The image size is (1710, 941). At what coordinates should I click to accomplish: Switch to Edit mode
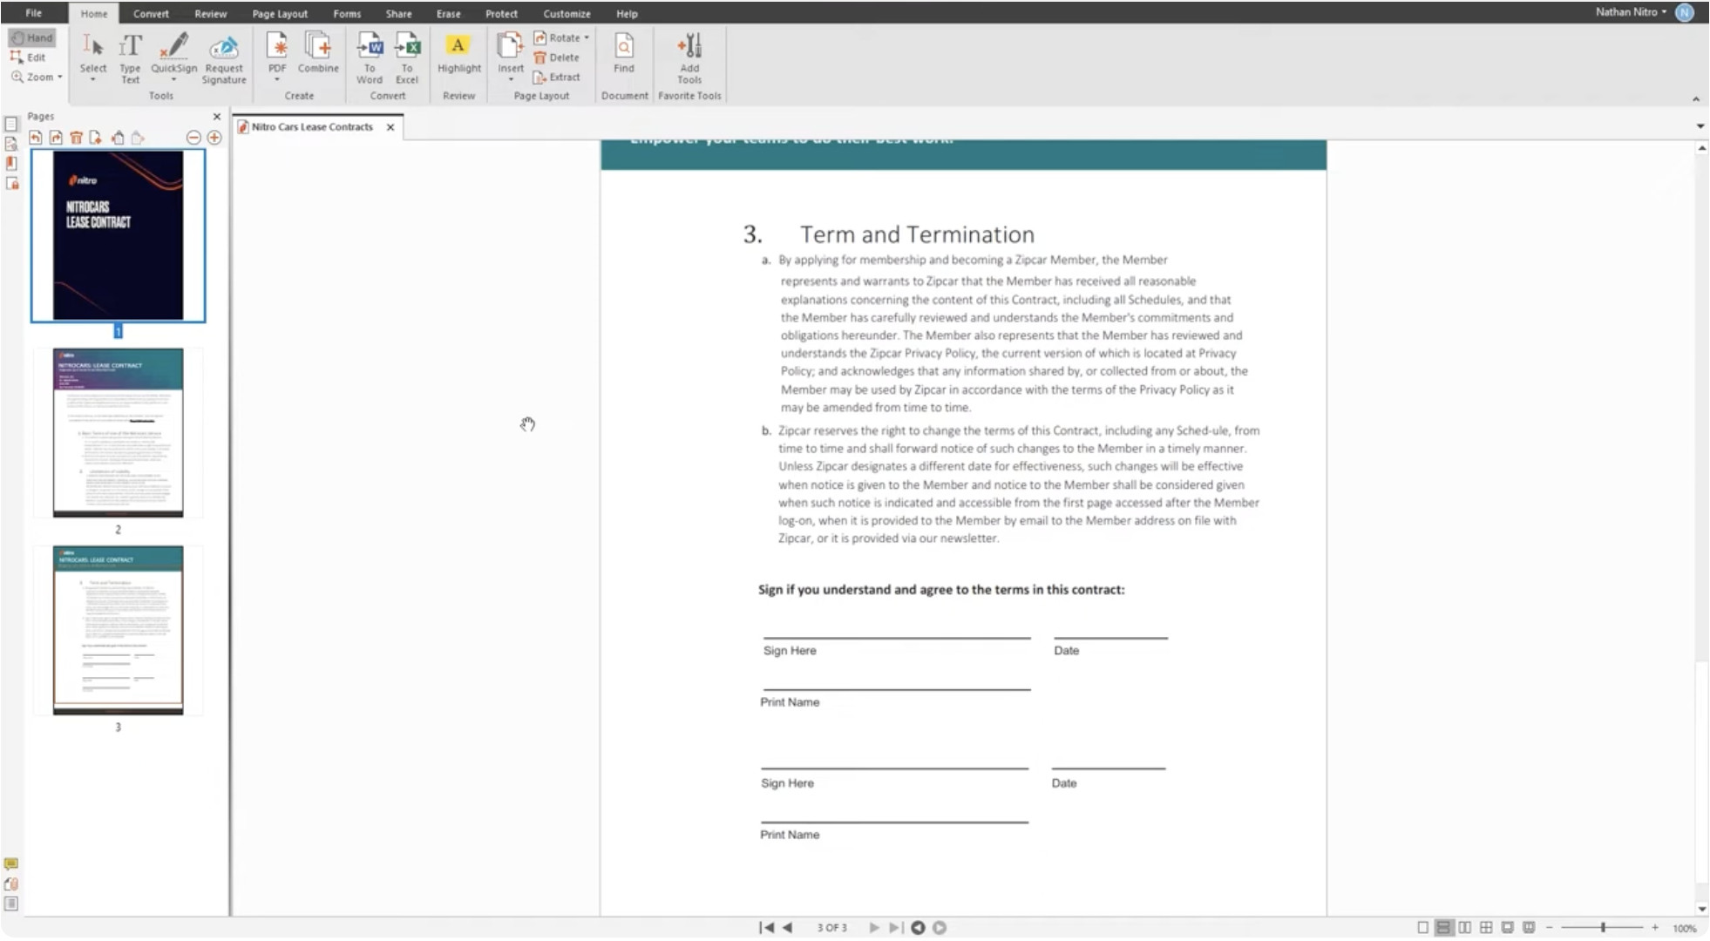click(28, 58)
